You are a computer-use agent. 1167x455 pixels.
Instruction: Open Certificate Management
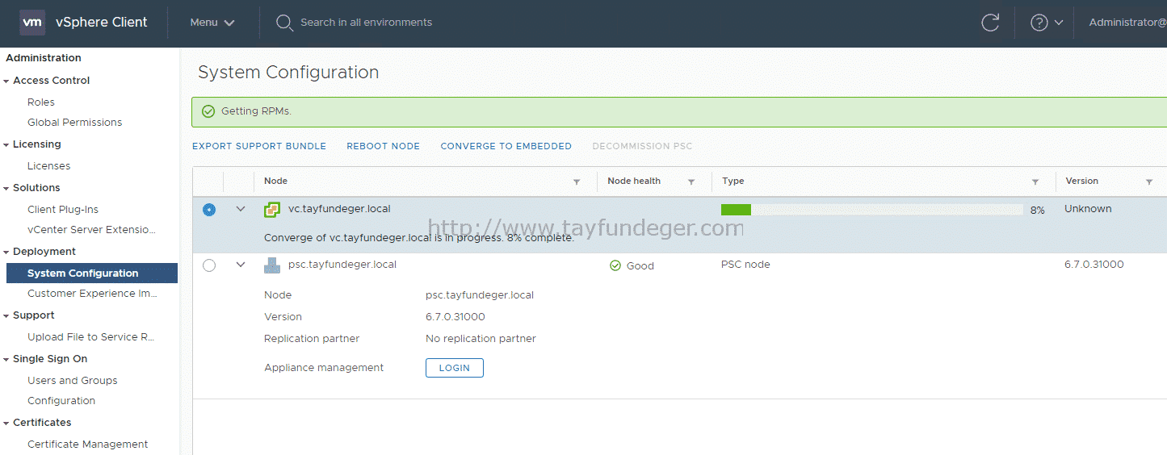pos(88,445)
